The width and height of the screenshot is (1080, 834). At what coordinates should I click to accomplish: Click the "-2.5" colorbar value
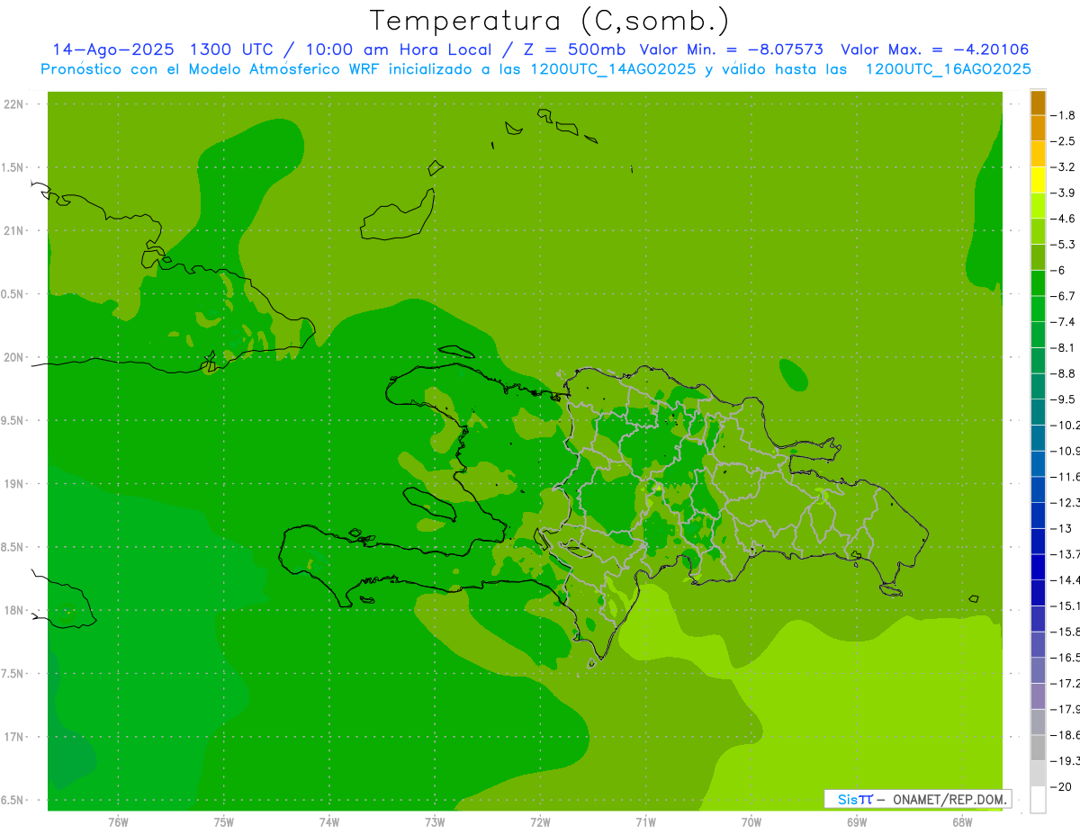click(1063, 141)
